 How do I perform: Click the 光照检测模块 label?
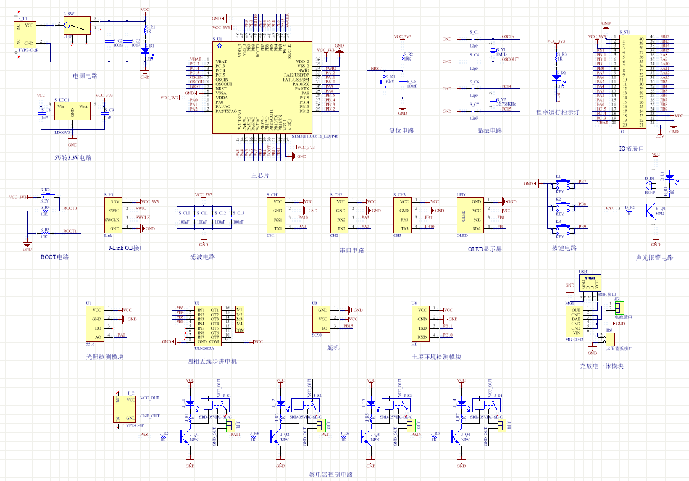104,357
